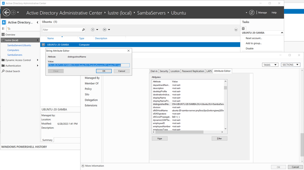Open the Manage menu
304x170 pixels.
(262, 12)
